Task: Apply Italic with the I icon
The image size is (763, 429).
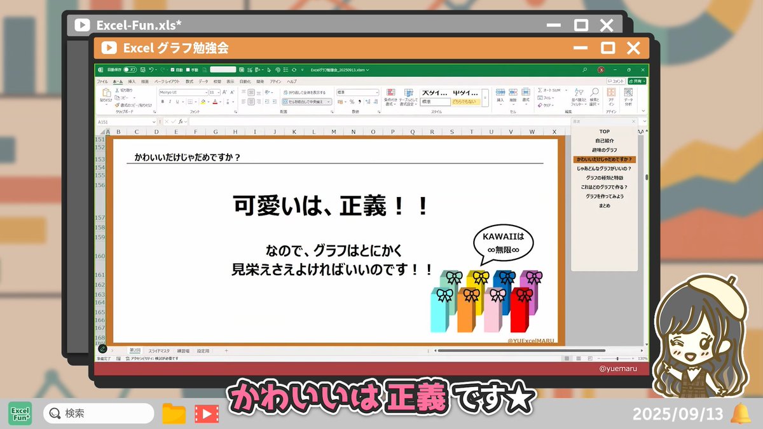Action: pos(170,102)
